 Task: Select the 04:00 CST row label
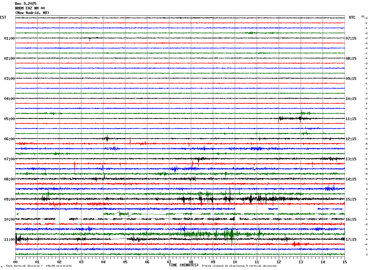tap(9, 99)
